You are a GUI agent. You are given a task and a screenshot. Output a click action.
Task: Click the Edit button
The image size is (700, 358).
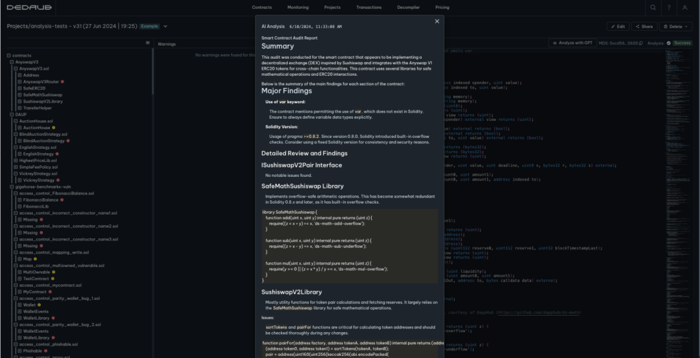[x=618, y=27]
